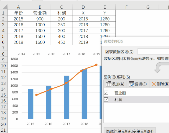The width and height of the screenshot is (169, 133).
Task: Select cell C4 with value 300
Action: 62,31
